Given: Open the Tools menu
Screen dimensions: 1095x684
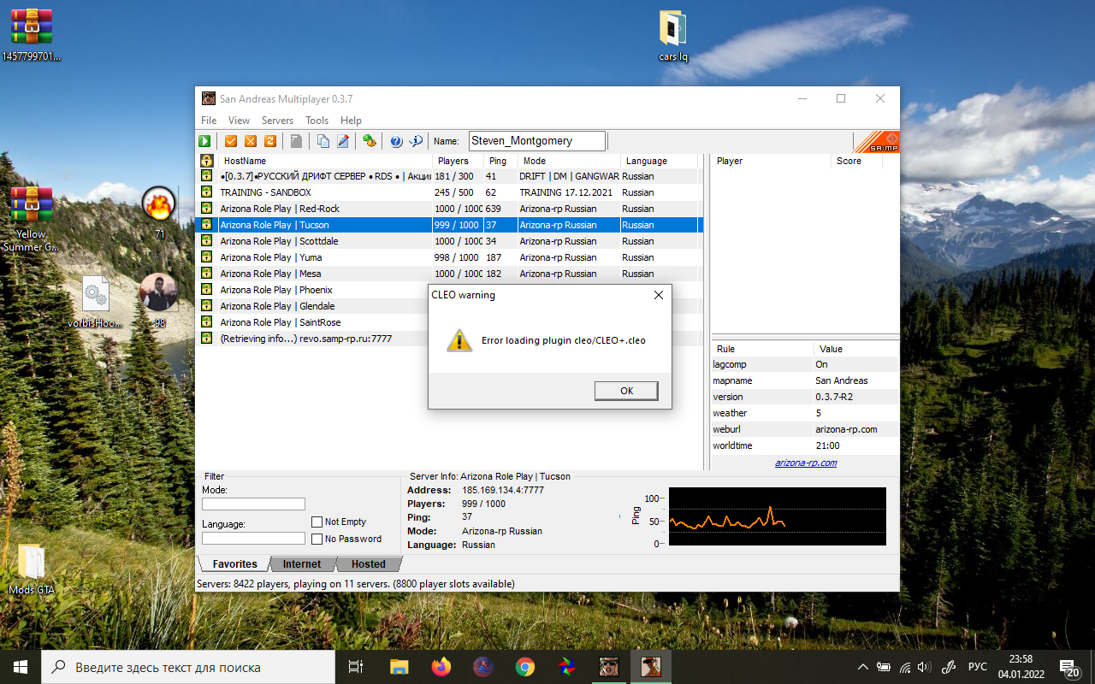Looking at the screenshot, I should (317, 121).
